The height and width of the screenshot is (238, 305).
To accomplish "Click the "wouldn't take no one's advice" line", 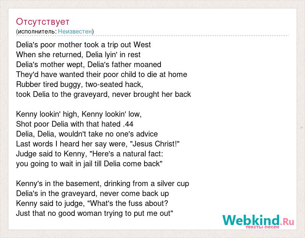I will click(87, 134).
